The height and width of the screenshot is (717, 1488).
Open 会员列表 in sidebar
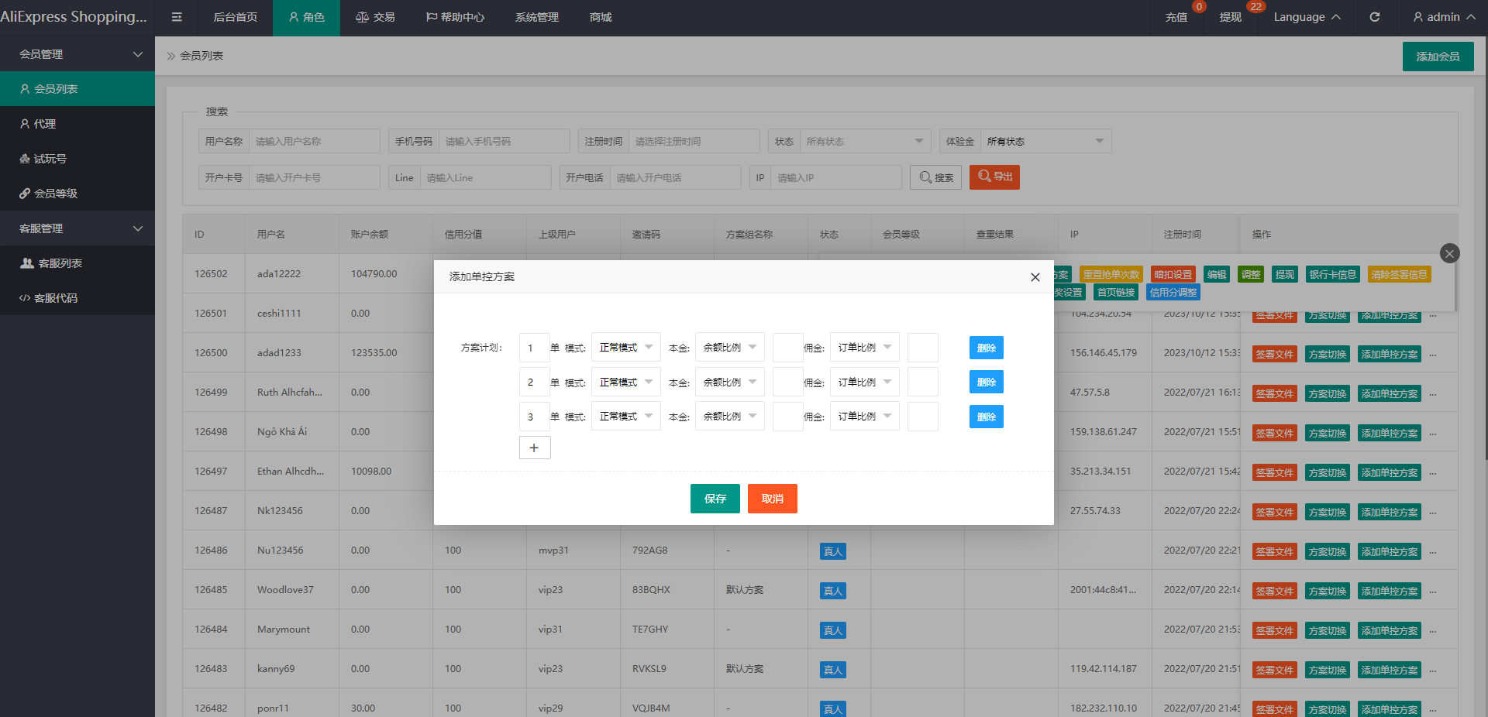point(77,89)
